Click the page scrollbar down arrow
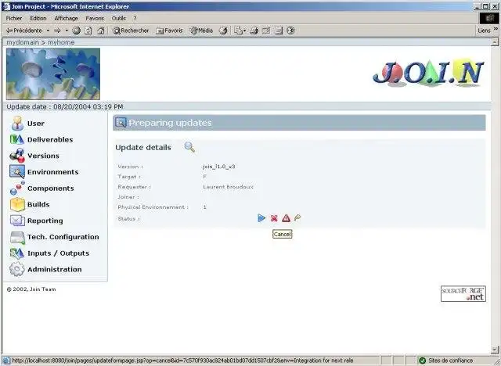 click(495, 350)
